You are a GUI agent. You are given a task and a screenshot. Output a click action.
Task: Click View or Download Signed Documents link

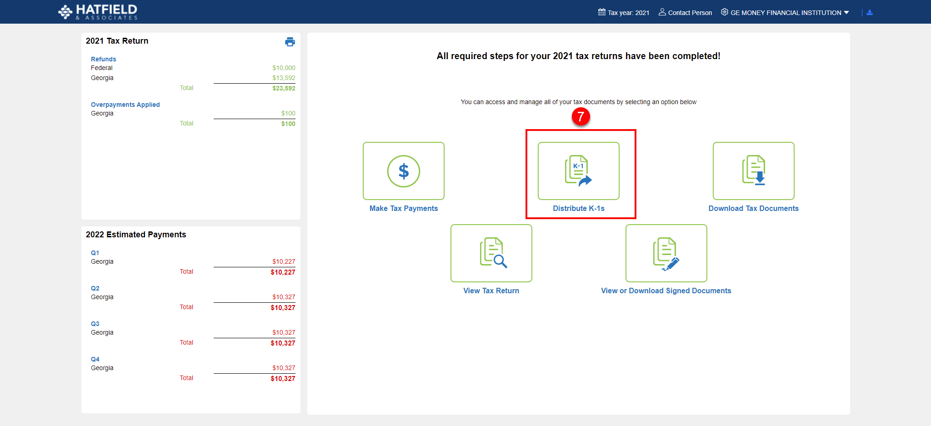[x=666, y=291]
